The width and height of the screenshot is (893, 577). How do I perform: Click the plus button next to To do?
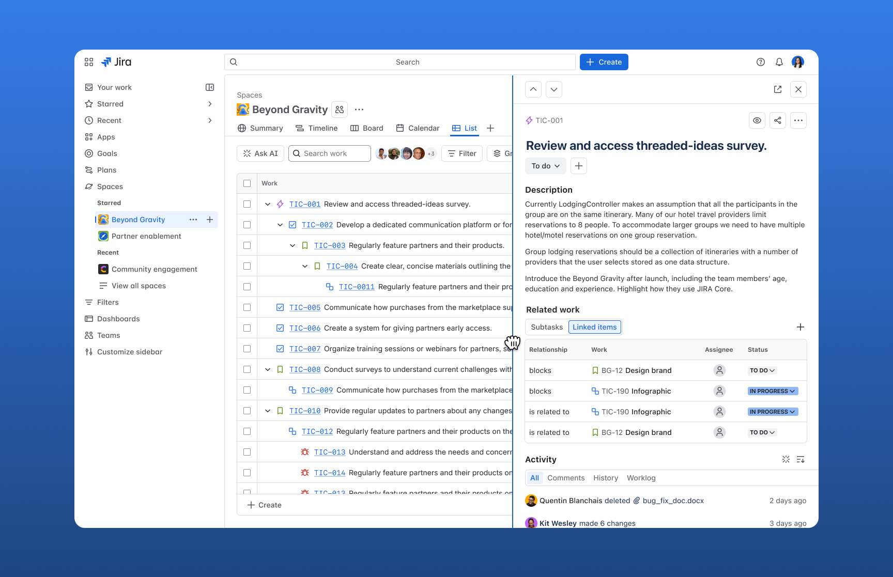tap(579, 166)
